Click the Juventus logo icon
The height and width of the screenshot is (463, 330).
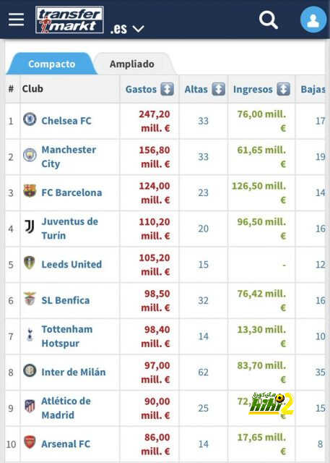[30, 226]
